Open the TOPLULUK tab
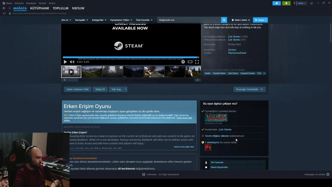Image resolution: width=332 pixels, height=187 pixels. [61, 8]
